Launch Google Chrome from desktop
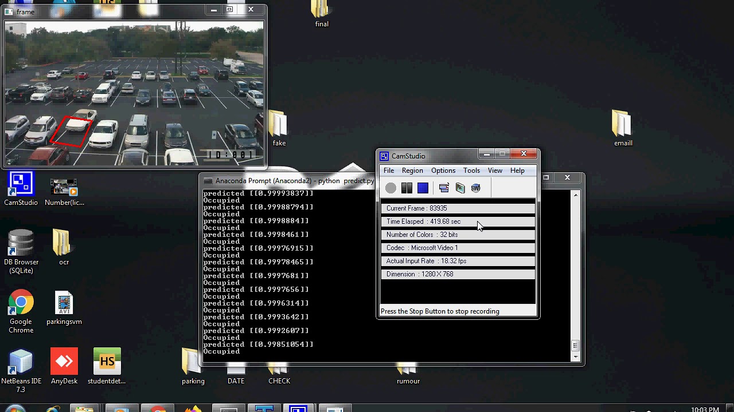Viewport: 734px width, 412px height. [21, 312]
